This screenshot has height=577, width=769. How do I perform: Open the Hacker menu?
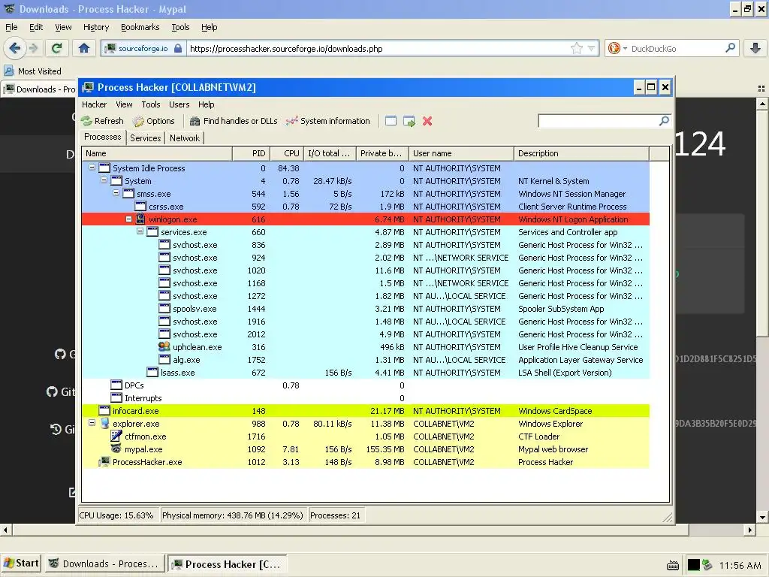tap(94, 104)
